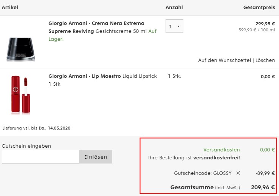Select the 599,90 € / 100 ml text
The height and width of the screenshot is (196, 279).
coord(257,30)
